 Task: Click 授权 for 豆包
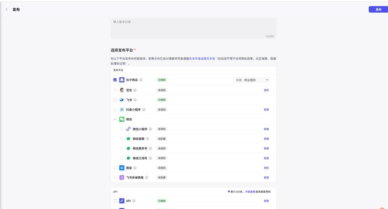(266, 90)
